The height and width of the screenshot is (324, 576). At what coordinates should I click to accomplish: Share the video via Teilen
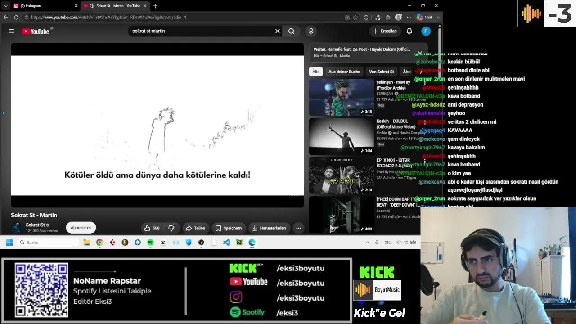195,228
